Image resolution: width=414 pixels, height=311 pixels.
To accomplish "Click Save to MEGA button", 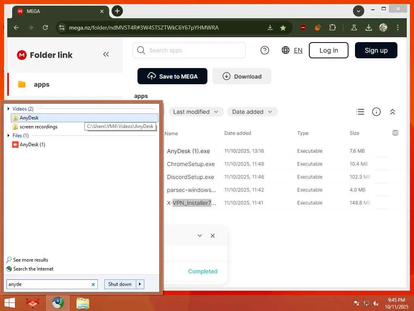I will [172, 76].
